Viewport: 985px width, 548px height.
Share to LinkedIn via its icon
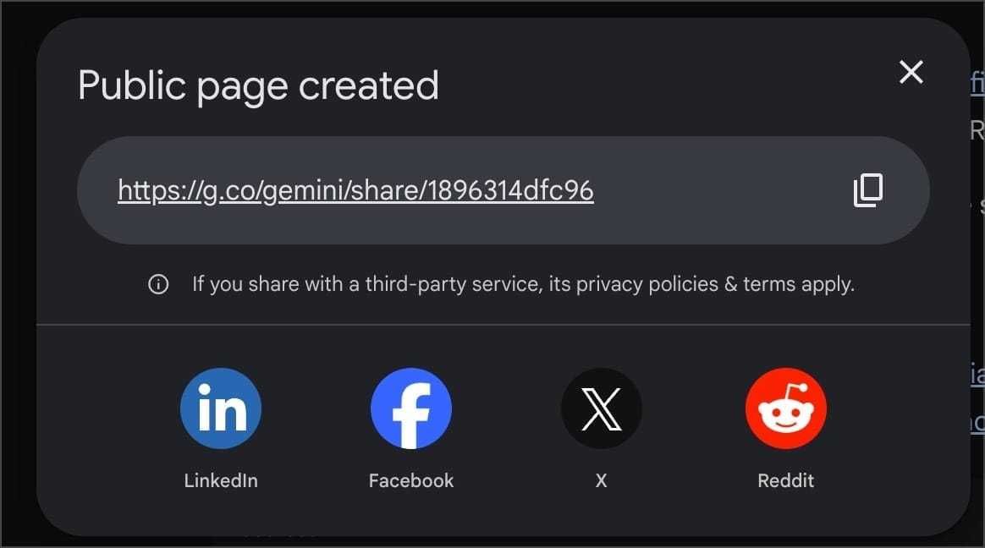[x=221, y=408]
